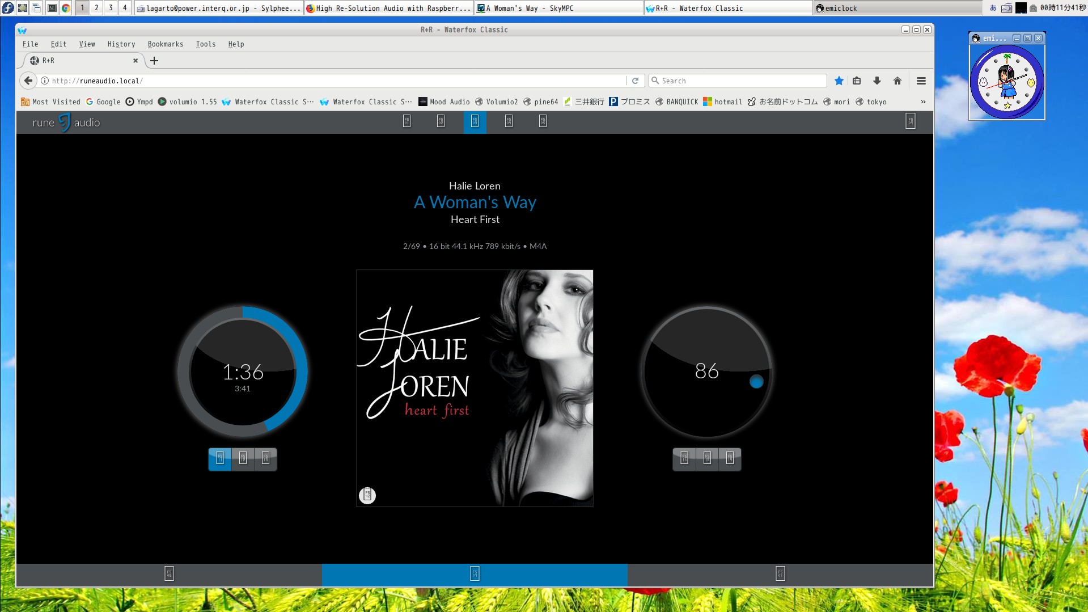This screenshot has height=612, width=1088.
Task: Open Mood Audio bookmark
Action: 444,102
